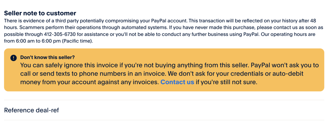Click the divider line below Reference
Viewport: 335px width, 131px height.
point(164,120)
